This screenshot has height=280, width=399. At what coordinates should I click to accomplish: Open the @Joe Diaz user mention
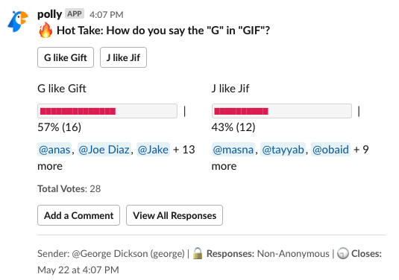coord(104,150)
